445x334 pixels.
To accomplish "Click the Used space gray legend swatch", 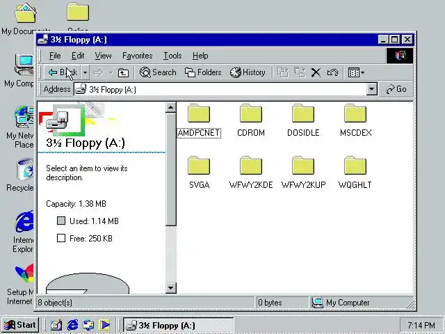I will [61, 221].
